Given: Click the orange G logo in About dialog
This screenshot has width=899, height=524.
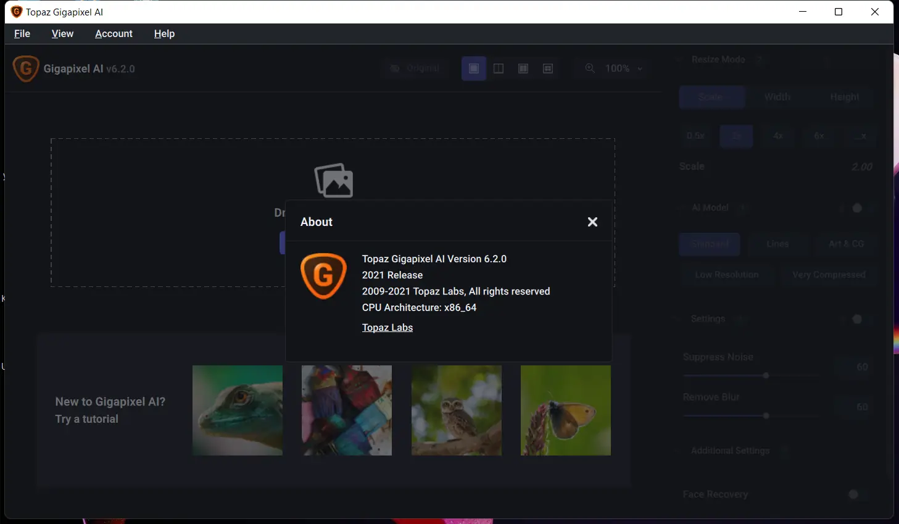Looking at the screenshot, I should point(323,276).
